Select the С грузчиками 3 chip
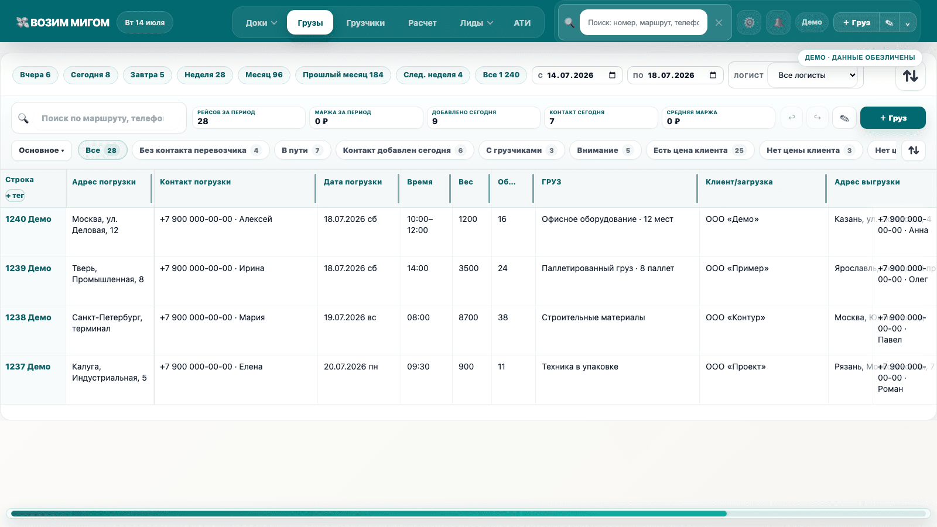The width and height of the screenshot is (937, 527). point(521,150)
